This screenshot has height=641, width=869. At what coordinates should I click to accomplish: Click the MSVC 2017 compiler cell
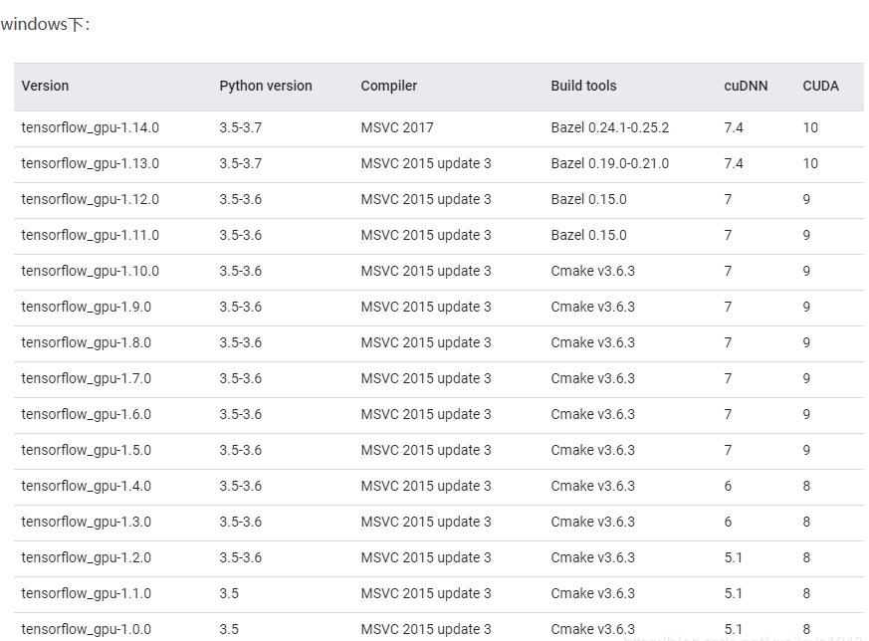tap(397, 128)
